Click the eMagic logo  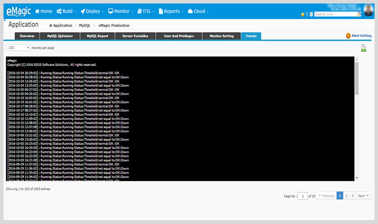click(19, 11)
